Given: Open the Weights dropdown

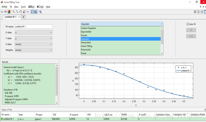Looking at the screenshot, I should pyautogui.click(x=34, y=50).
